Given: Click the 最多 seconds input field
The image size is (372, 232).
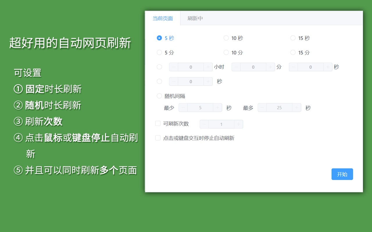Looking at the screenshot, I should (x=279, y=108).
